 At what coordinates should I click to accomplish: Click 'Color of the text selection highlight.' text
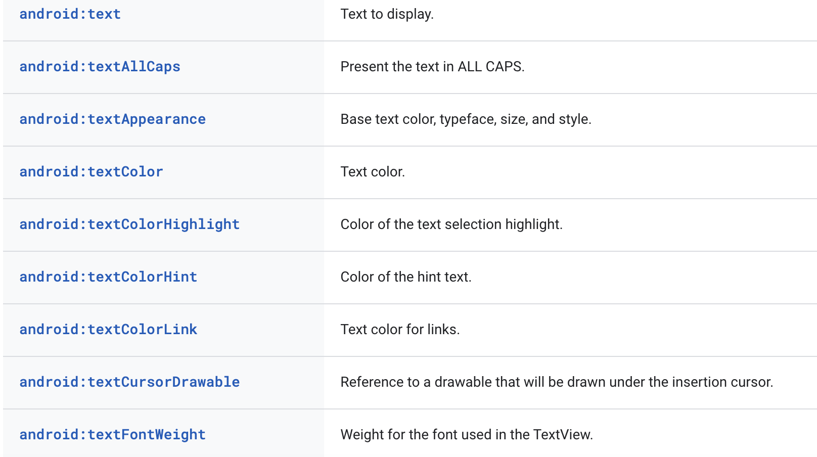click(451, 224)
